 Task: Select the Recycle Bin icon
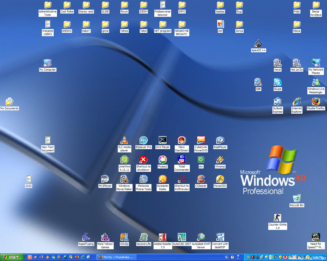297,199
